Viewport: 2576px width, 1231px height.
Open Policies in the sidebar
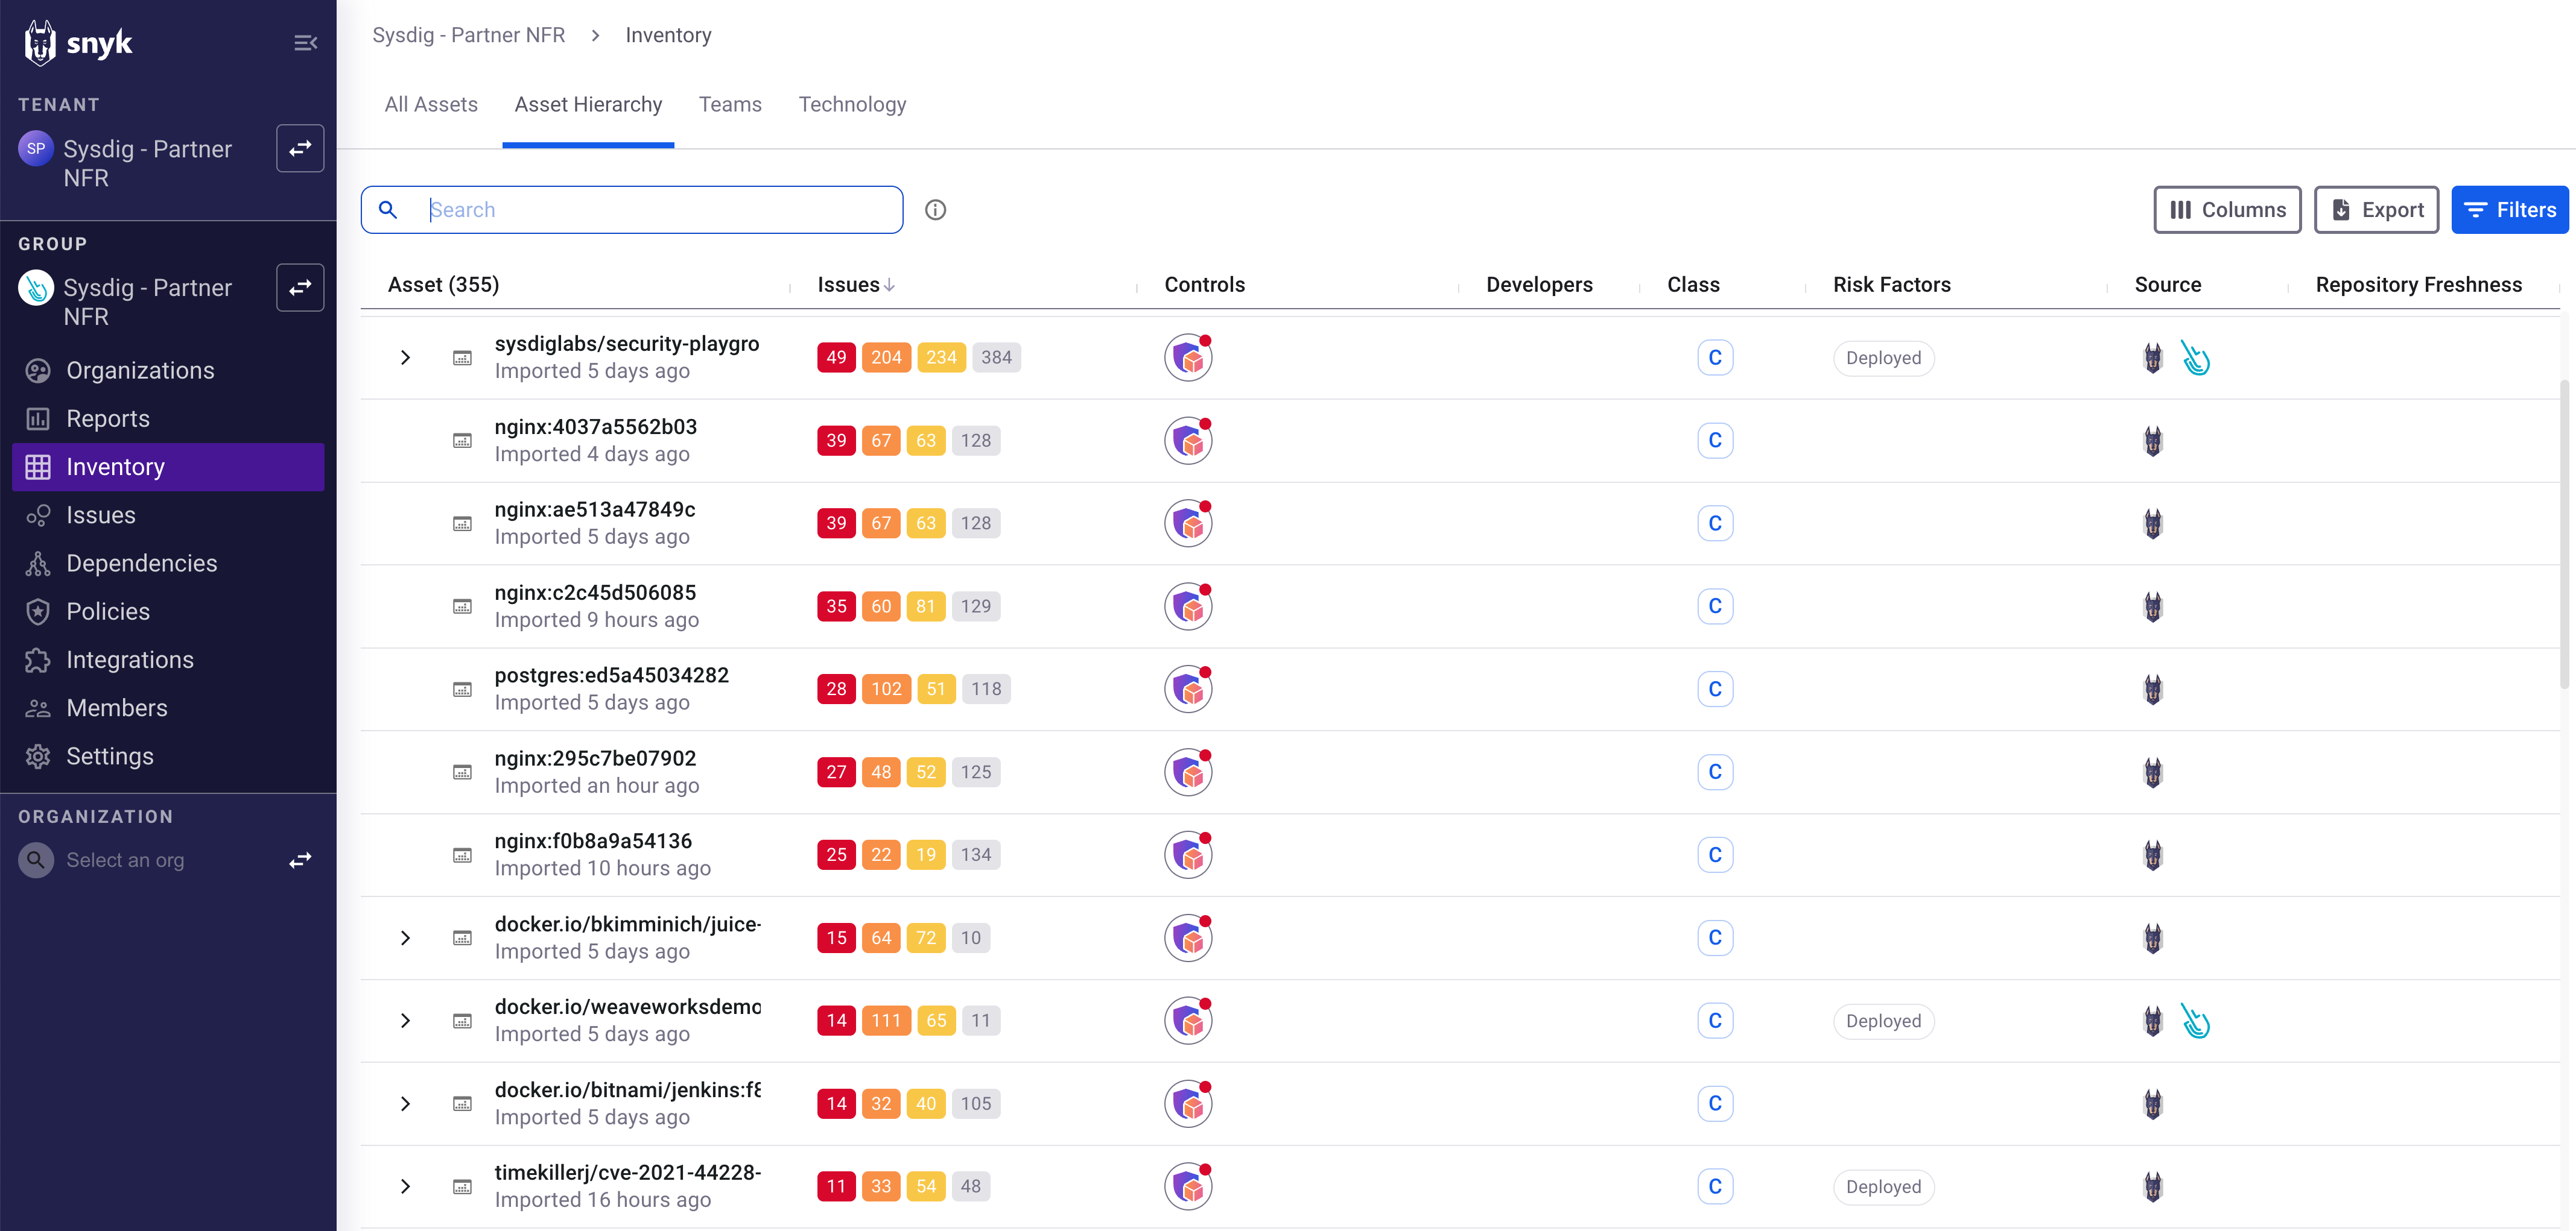click(168, 611)
